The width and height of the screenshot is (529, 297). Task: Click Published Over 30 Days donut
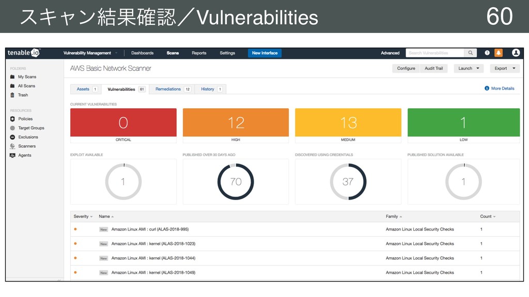pos(236,182)
